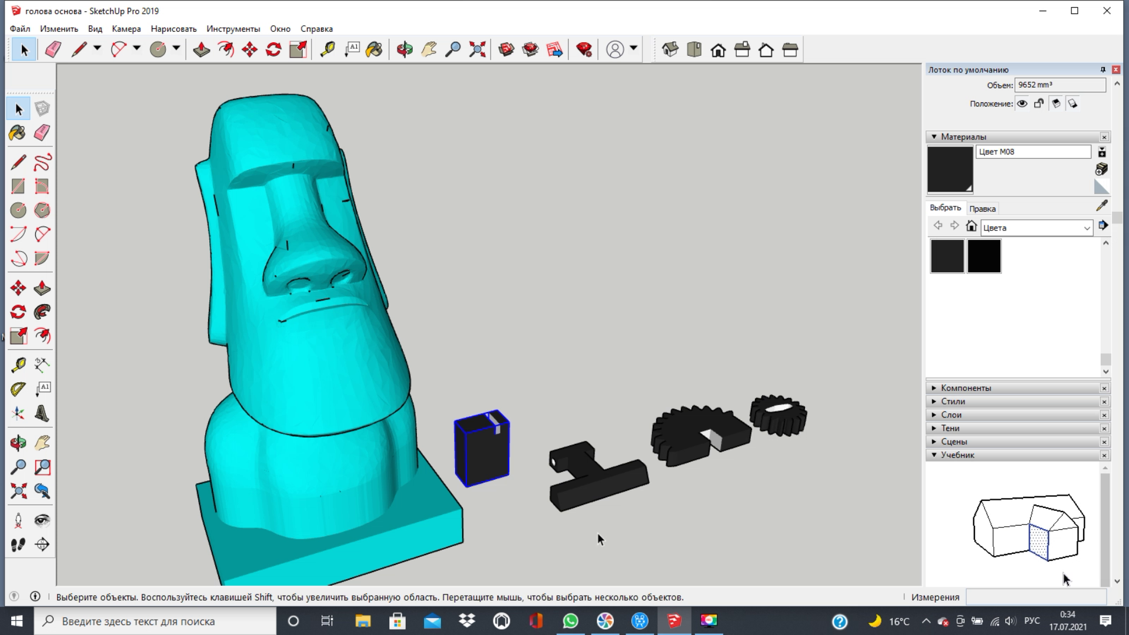Image resolution: width=1129 pixels, height=635 pixels.
Task: Toggle object visibility eye icon
Action: click(1023, 103)
